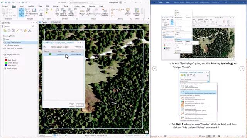Toggle the imagery NAIP layer visibility checkbox
Screen dimensions: 247x138
point(5,54)
